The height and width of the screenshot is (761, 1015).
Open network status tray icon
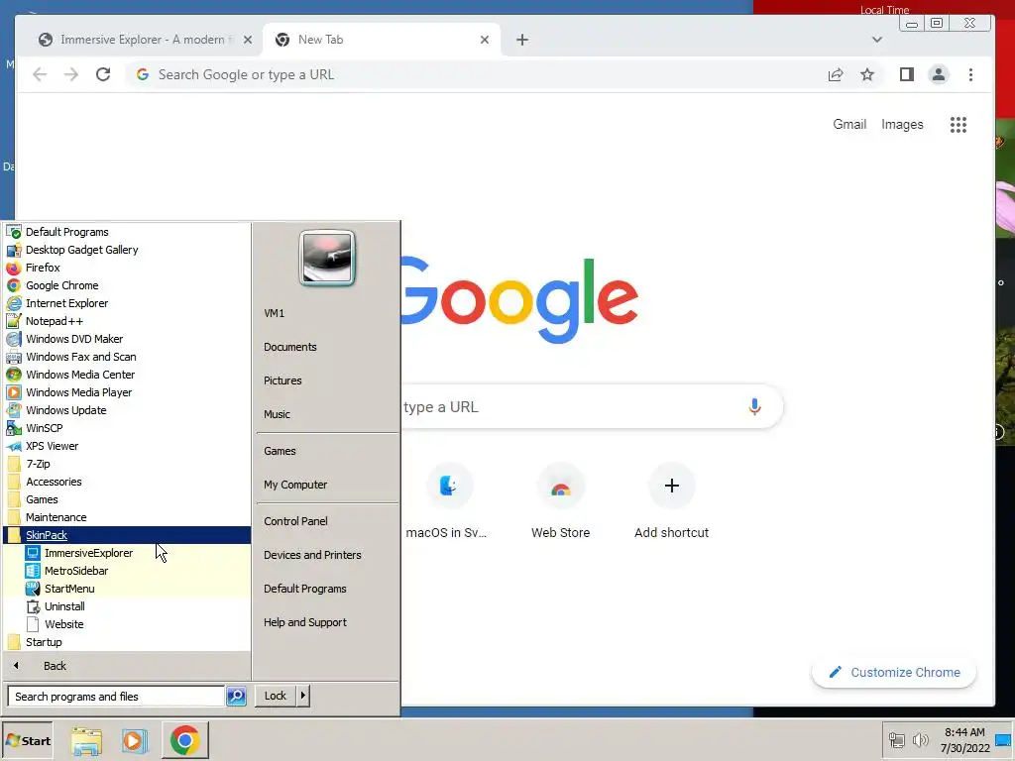click(x=896, y=739)
